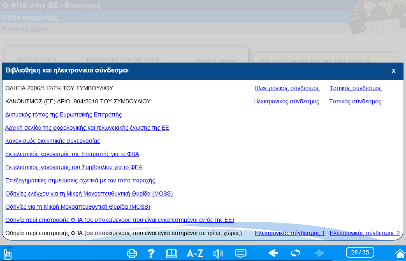
Task: Click the print icon in bottom toolbar
Action: click(x=132, y=253)
